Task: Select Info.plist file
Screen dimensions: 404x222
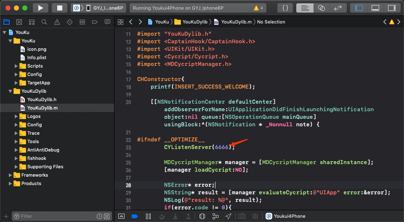Action: [37, 57]
